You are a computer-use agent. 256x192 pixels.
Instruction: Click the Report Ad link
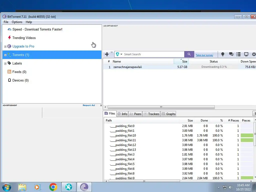click(x=89, y=105)
